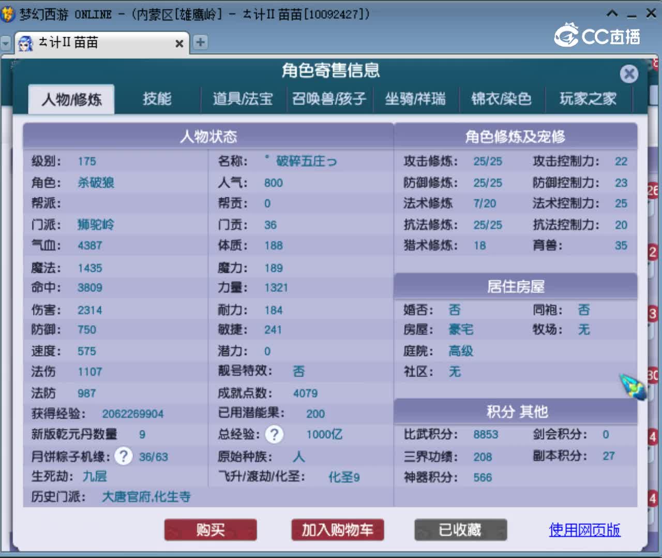Screen dimensions: 662x558
Task: Switch to the 道具/法宝 tab
Action: pyautogui.click(x=243, y=98)
